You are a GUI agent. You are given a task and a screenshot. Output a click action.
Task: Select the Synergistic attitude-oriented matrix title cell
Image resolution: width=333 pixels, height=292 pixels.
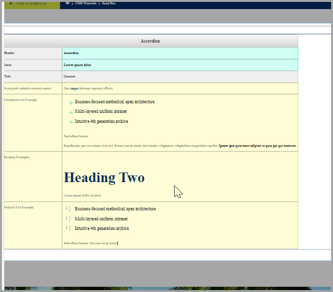click(x=33, y=88)
